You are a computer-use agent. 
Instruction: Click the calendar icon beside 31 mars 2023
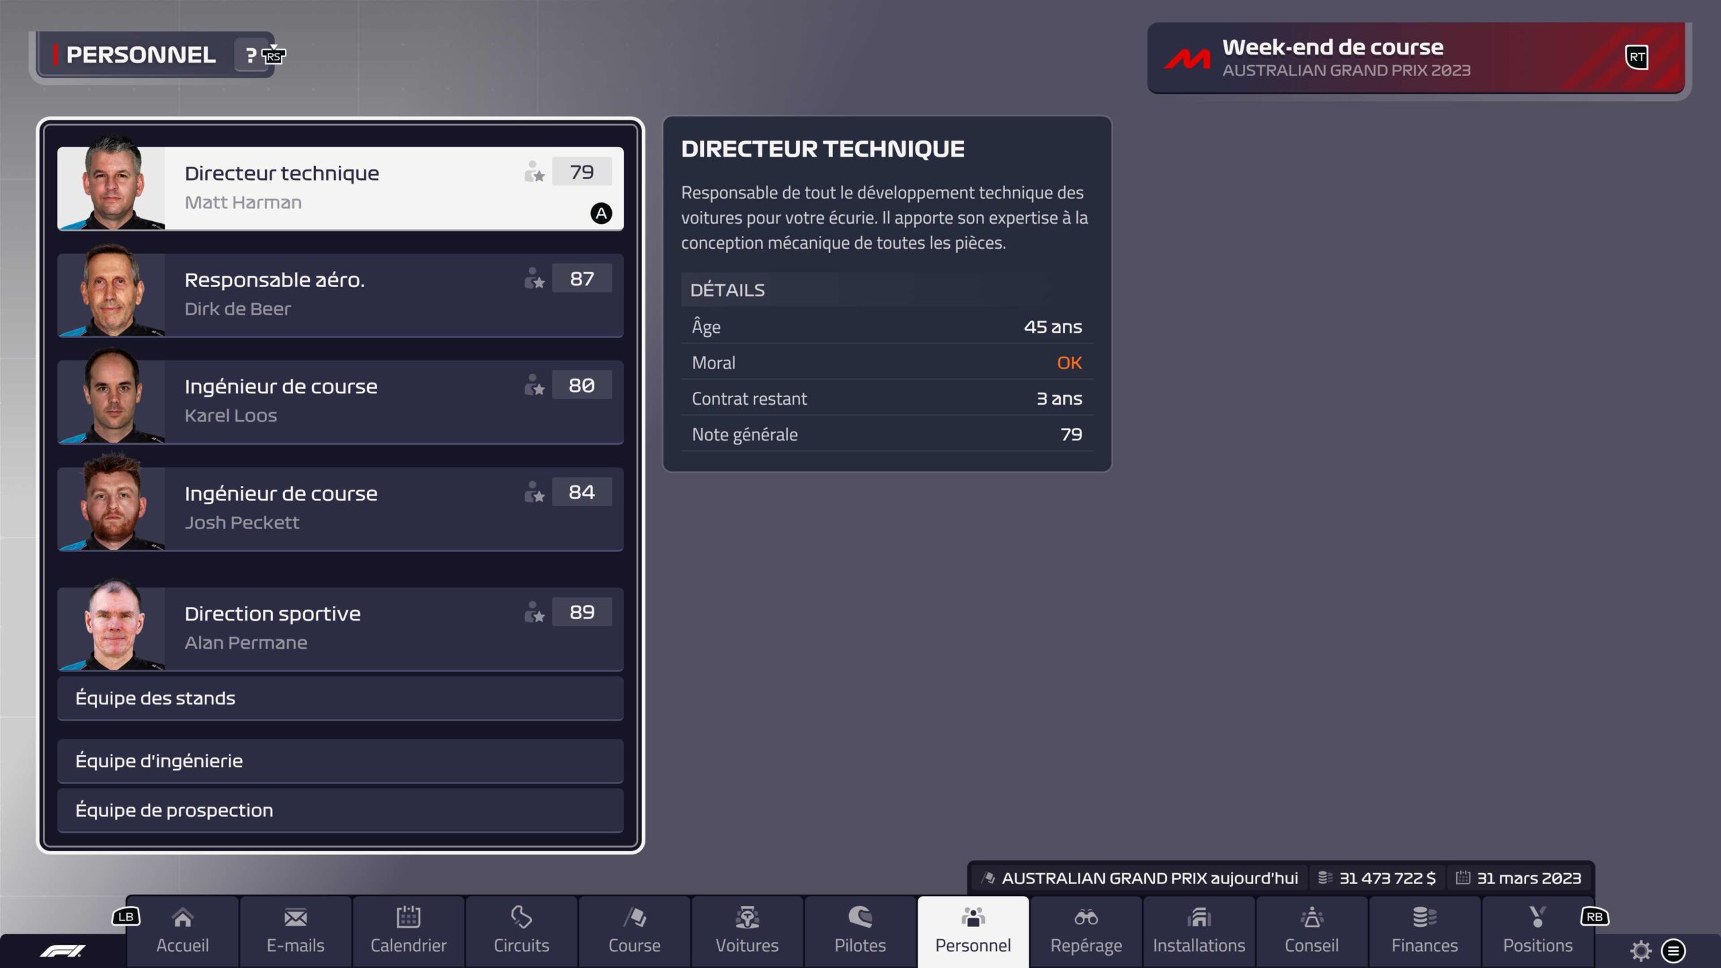[x=1463, y=878]
